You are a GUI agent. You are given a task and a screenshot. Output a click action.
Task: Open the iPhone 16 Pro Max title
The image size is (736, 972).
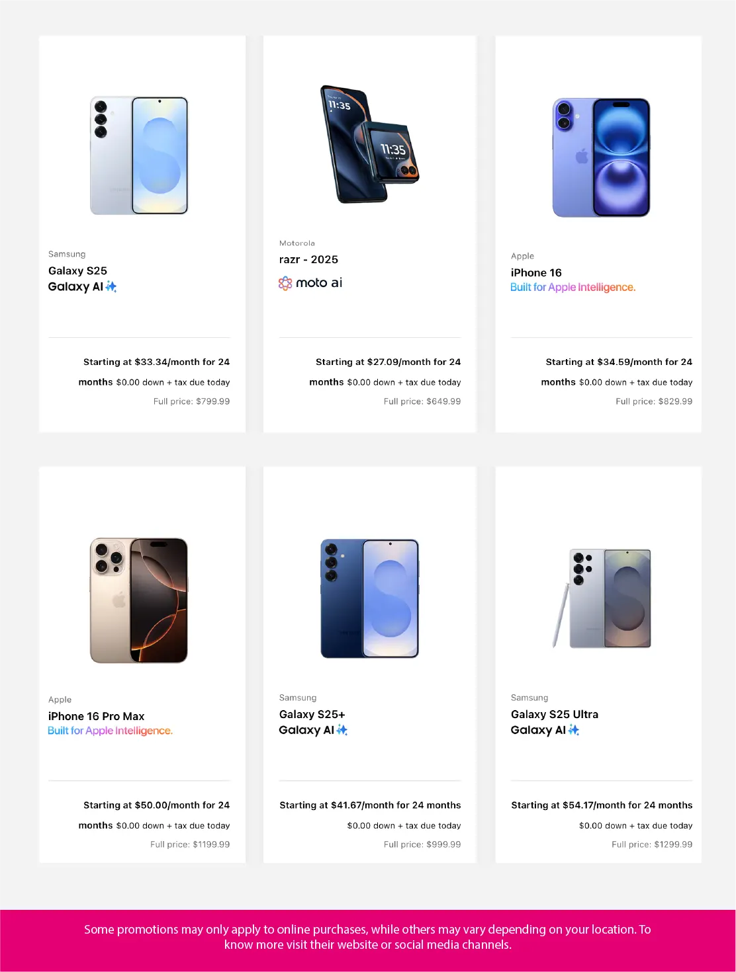96,716
